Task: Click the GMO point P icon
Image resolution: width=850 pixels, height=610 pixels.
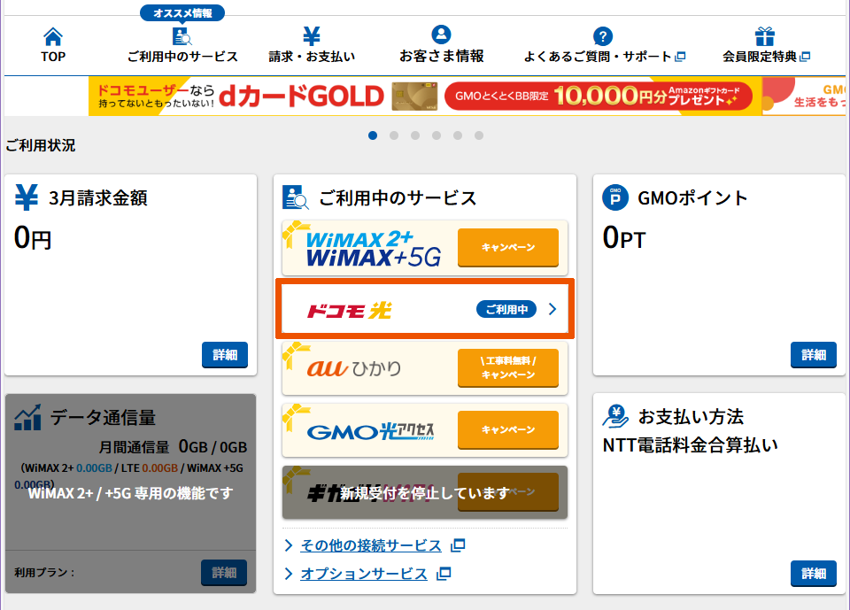Action: (x=614, y=197)
